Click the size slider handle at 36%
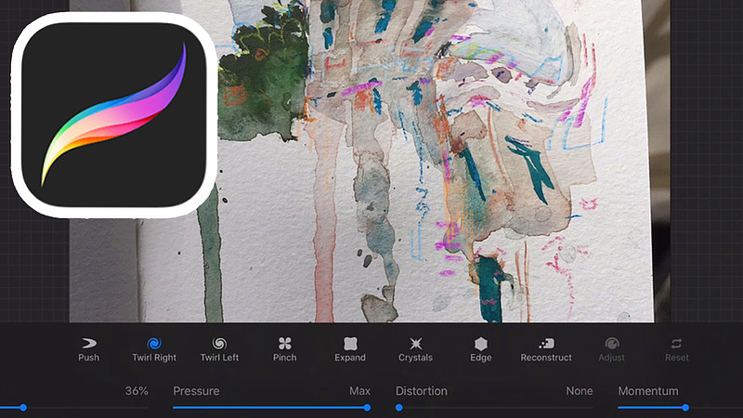743x418 pixels. (x=23, y=407)
